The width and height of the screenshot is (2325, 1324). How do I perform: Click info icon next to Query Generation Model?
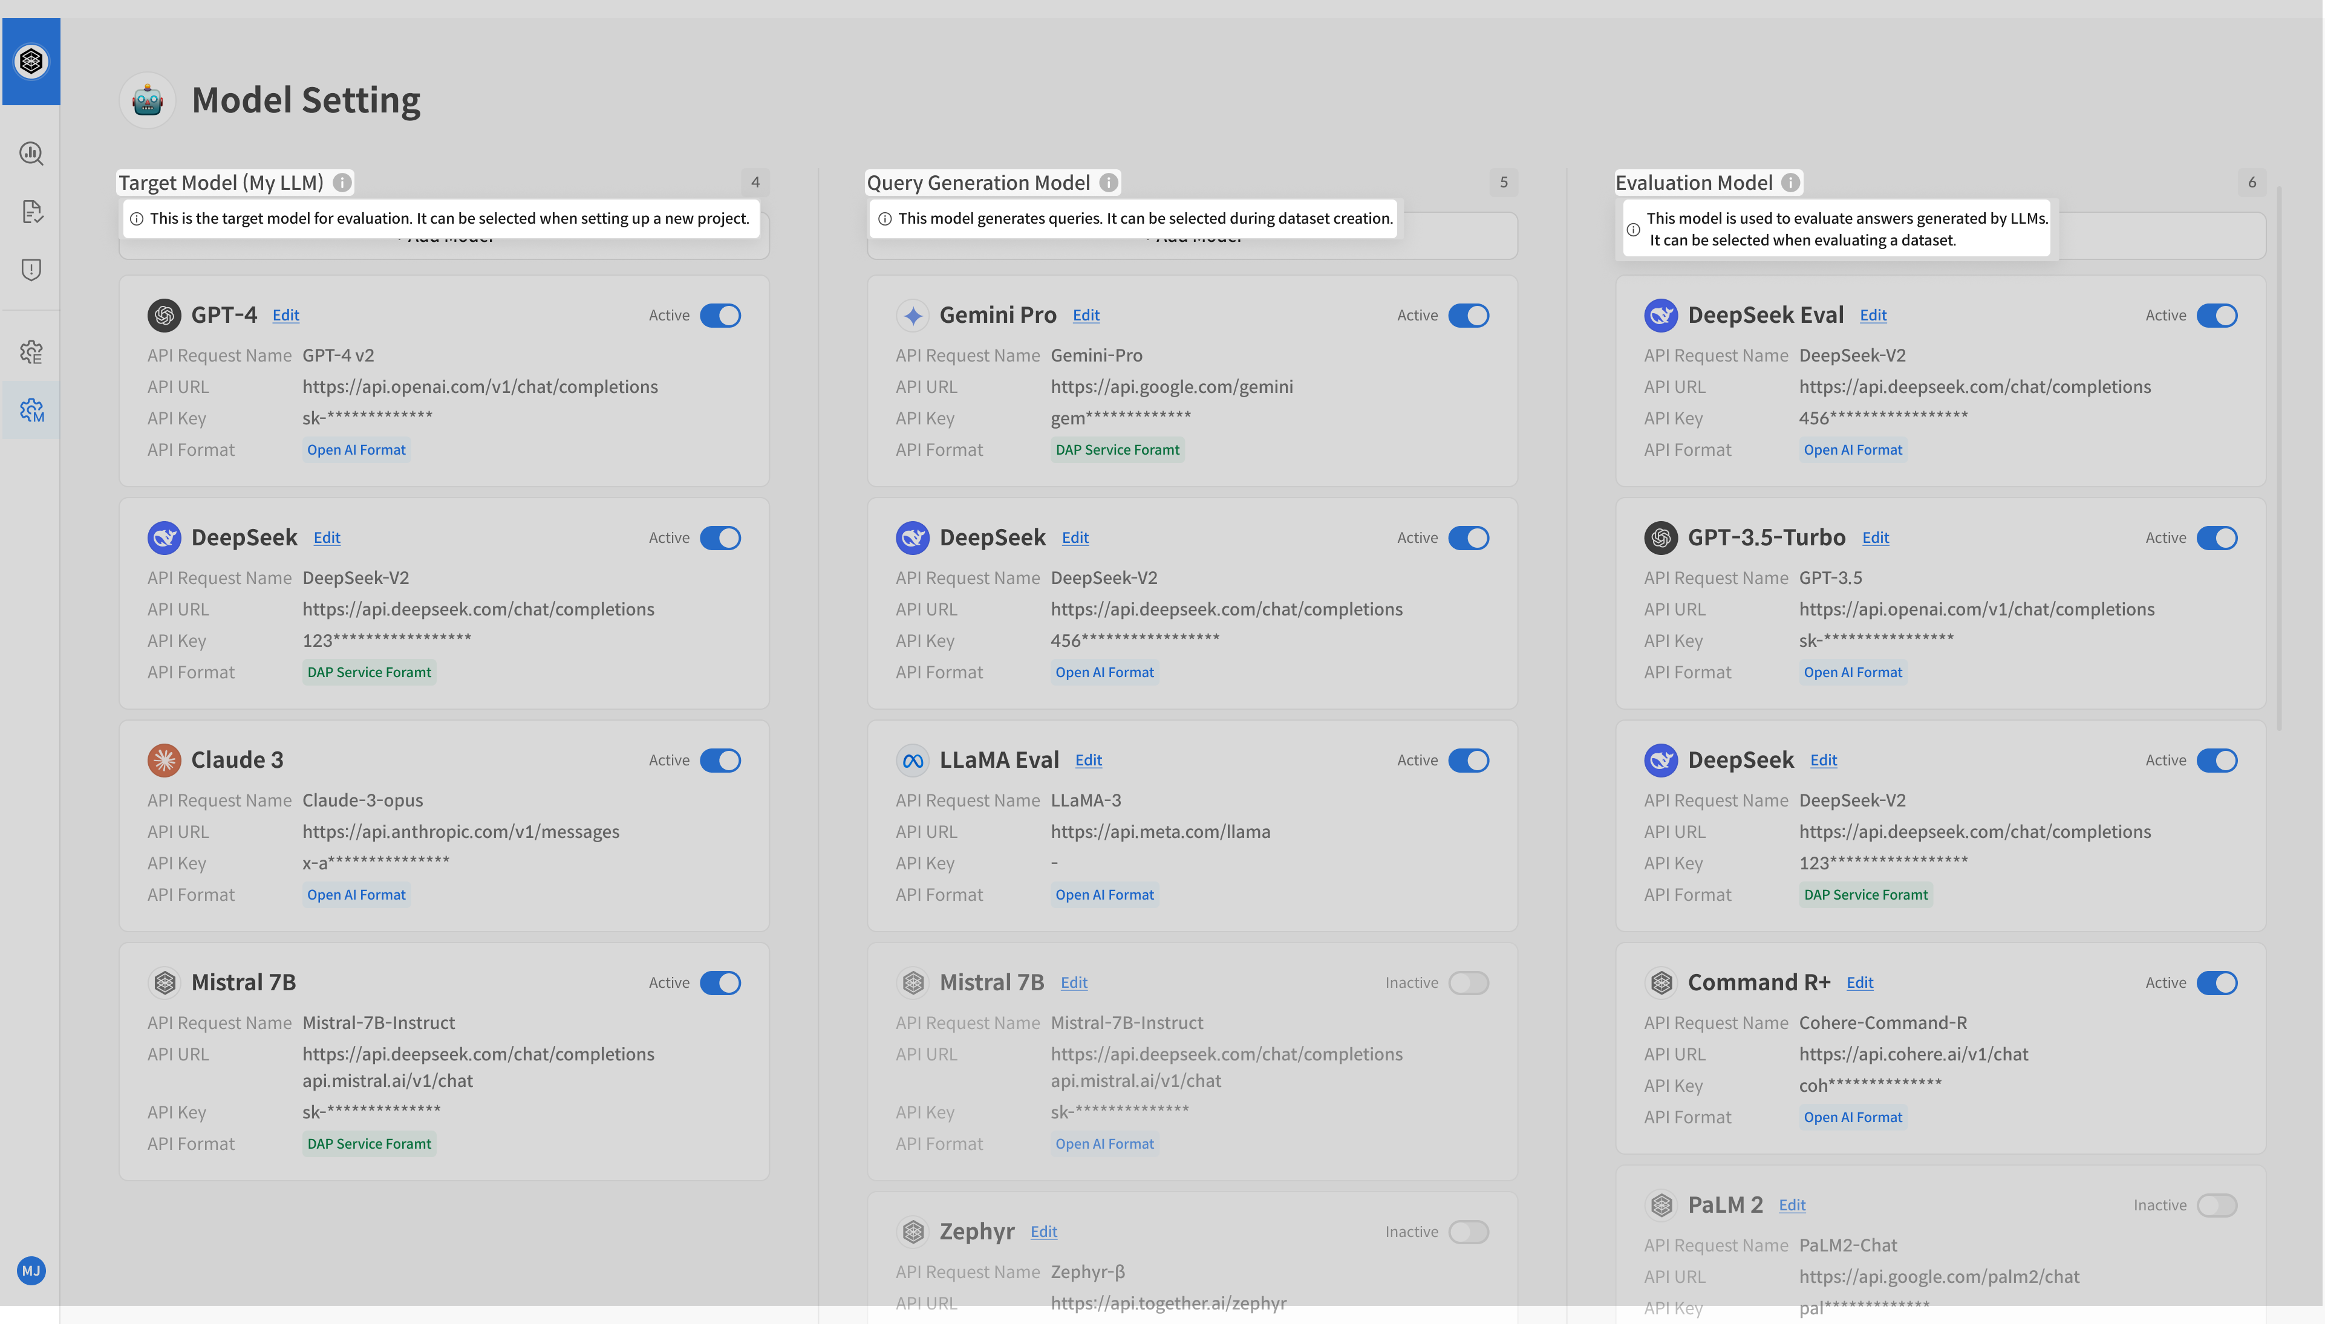(1109, 183)
